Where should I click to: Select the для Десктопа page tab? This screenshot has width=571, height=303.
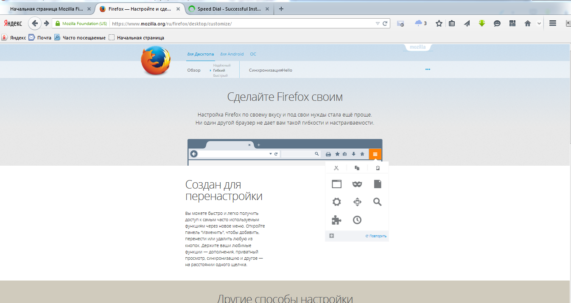click(x=201, y=54)
